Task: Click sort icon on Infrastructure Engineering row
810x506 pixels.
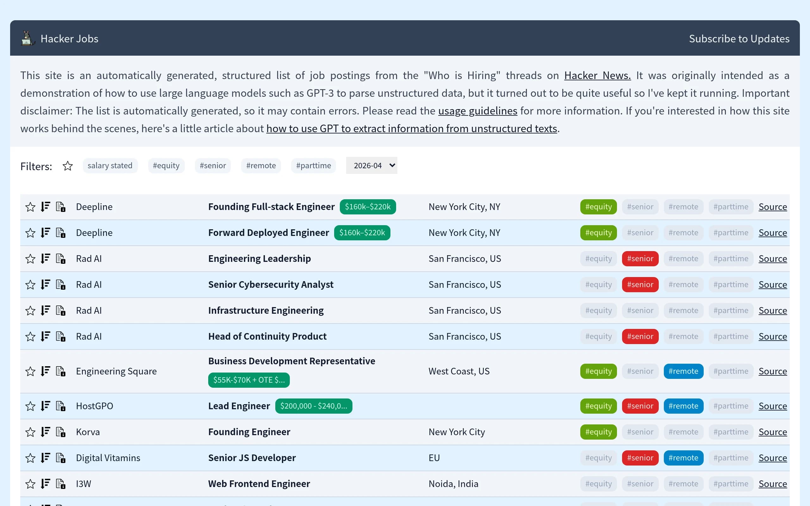Action: click(x=46, y=311)
